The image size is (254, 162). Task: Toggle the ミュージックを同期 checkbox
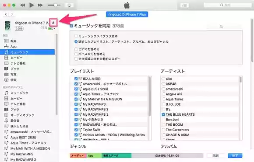pyautogui.click(x=71, y=26)
